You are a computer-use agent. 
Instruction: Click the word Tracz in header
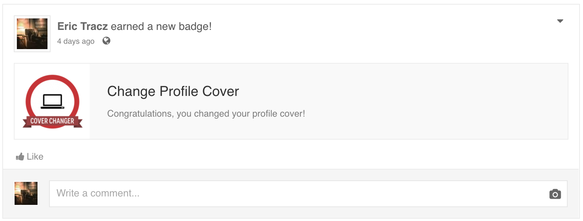[94, 26]
